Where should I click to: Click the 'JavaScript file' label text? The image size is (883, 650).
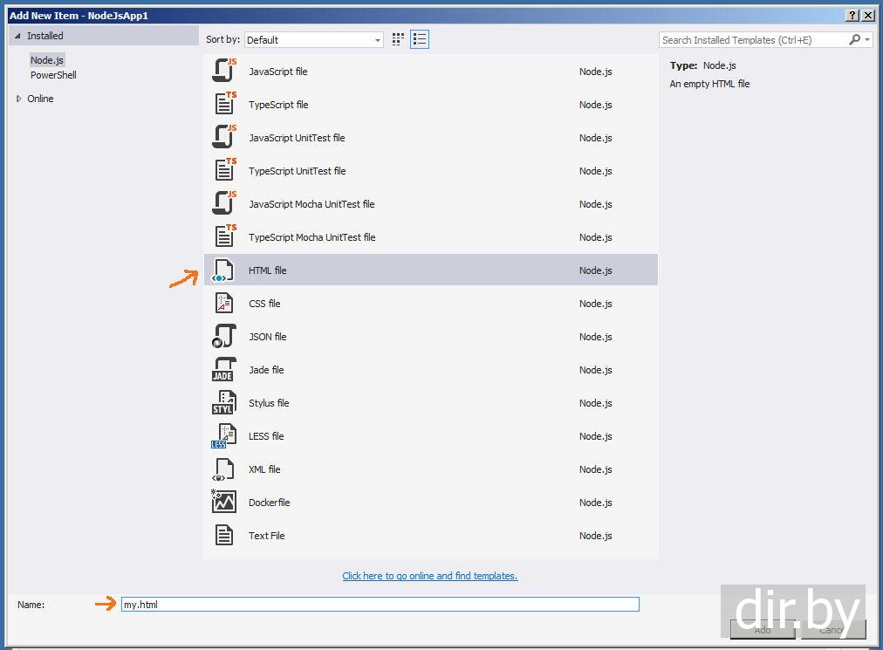pos(278,72)
